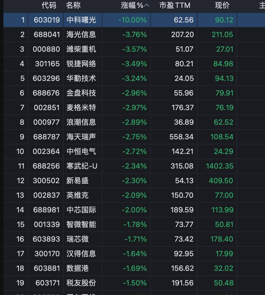Select stock name 中科曙光
The image size is (265, 295).
pos(81,20)
